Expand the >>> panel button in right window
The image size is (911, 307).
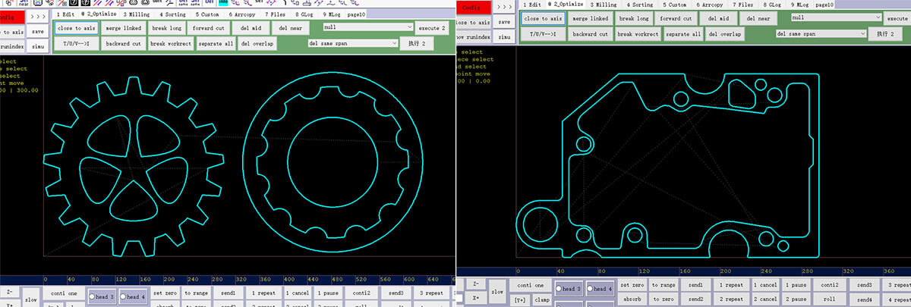pos(504,6)
